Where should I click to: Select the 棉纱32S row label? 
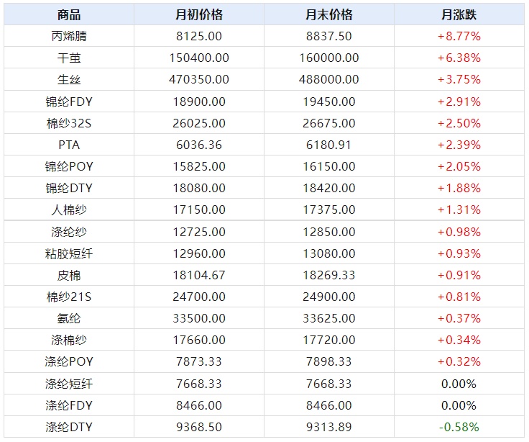69,123
